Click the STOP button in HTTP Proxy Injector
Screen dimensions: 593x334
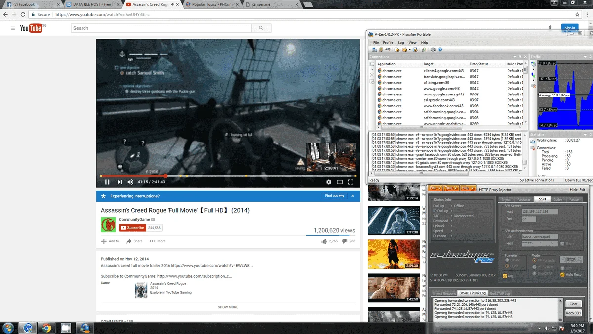571,259
